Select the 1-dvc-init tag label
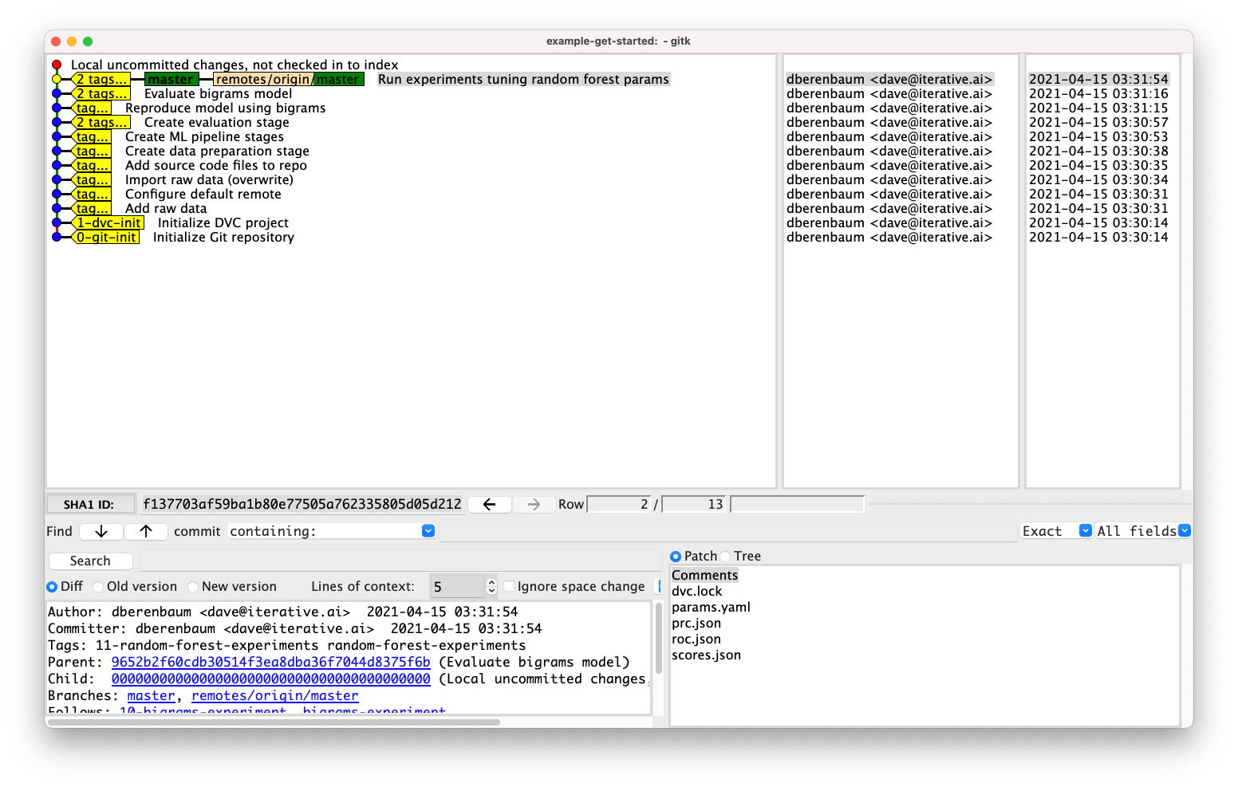Image resolution: width=1238 pixels, height=787 pixels. (108, 222)
